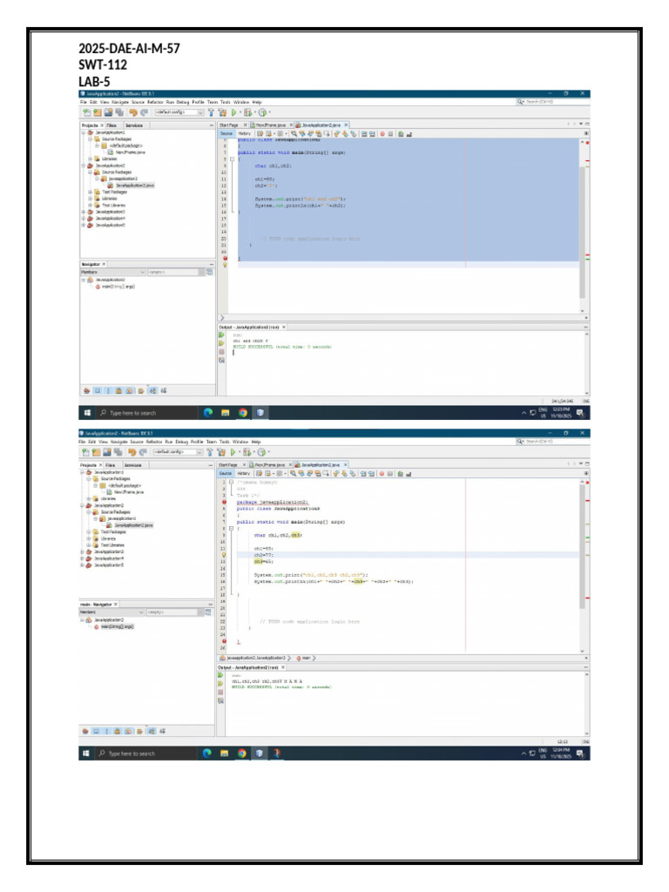Expand JavaApplication5 project node in second screenshot
This screenshot has height=892, width=669.
83,564
